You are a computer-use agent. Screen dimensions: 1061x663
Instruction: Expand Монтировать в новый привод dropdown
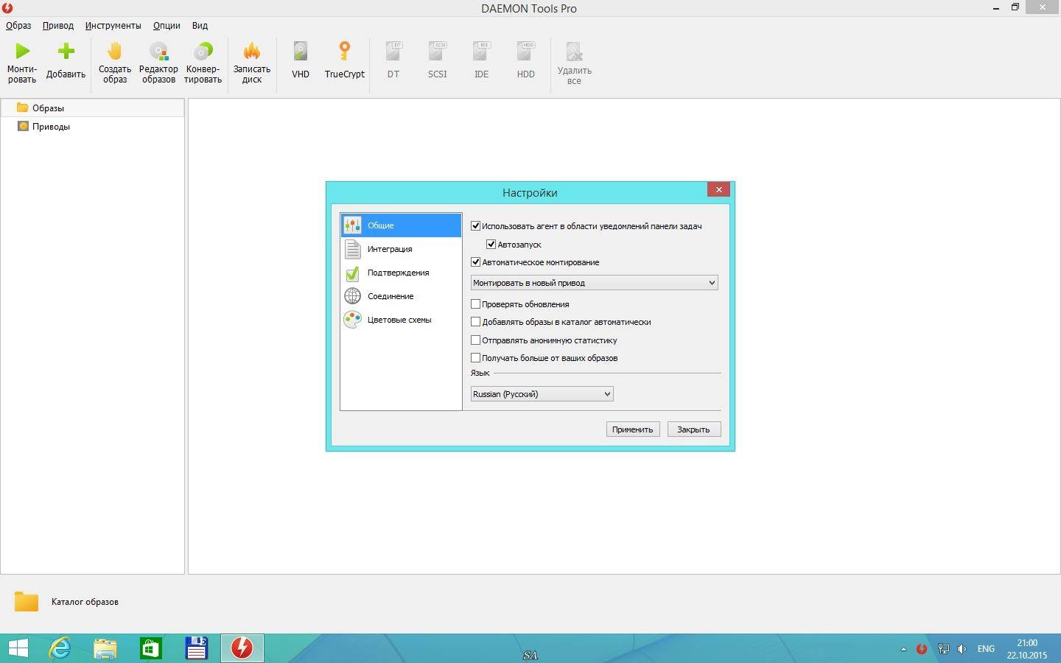point(594,283)
